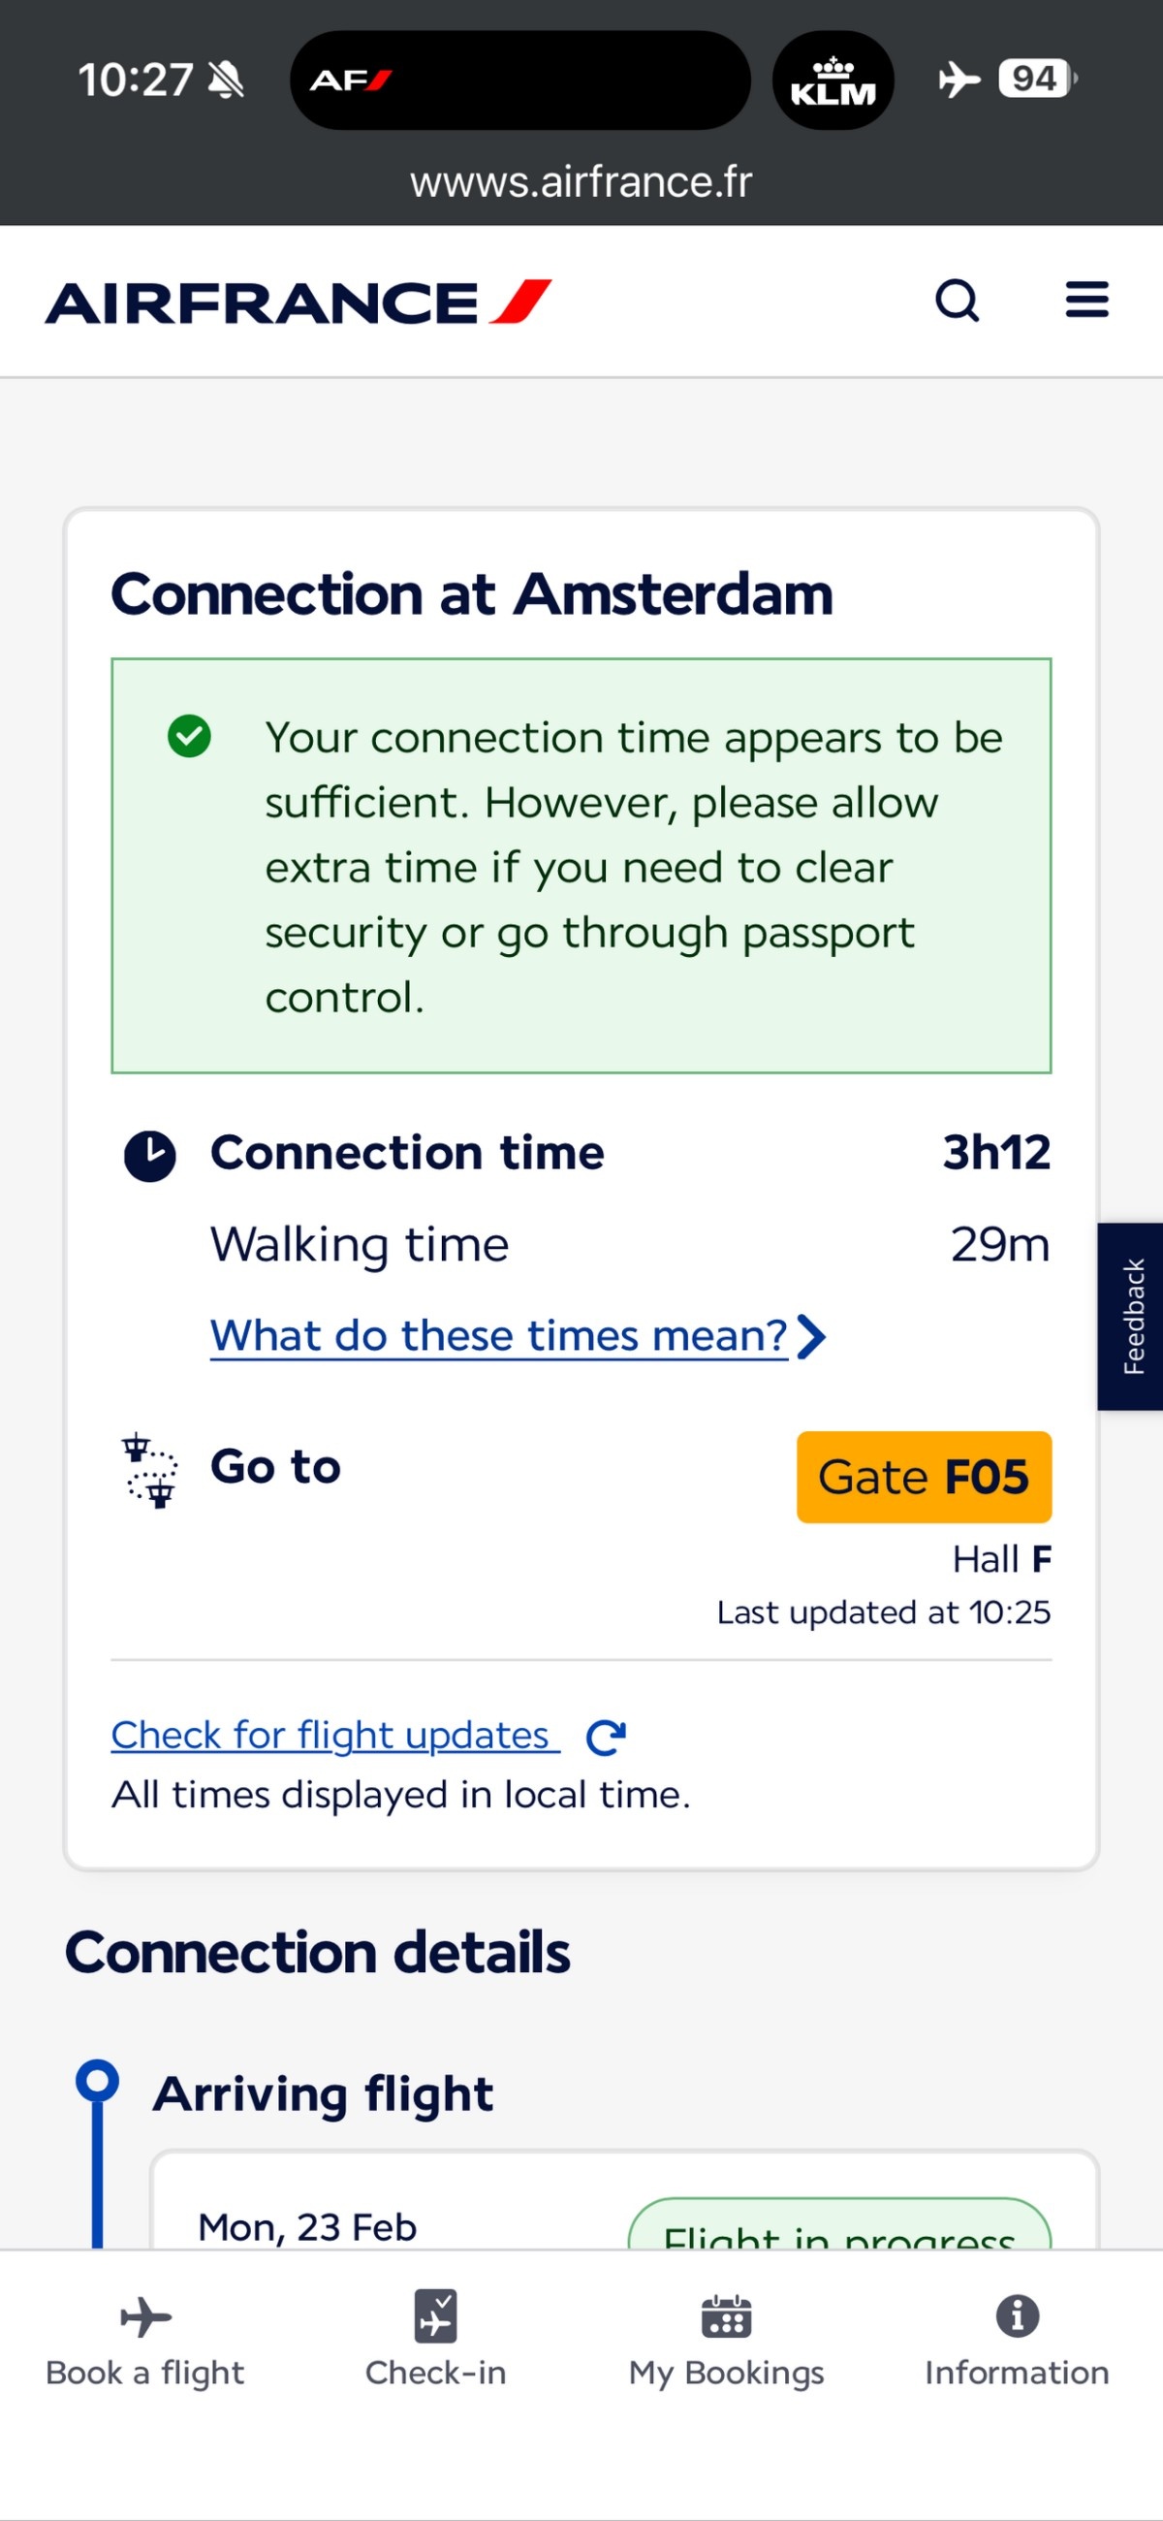Tap the Flight in progress status pill
Screen dimensions: 1163x2521
pyautogui.click(x=838, y=2226)
